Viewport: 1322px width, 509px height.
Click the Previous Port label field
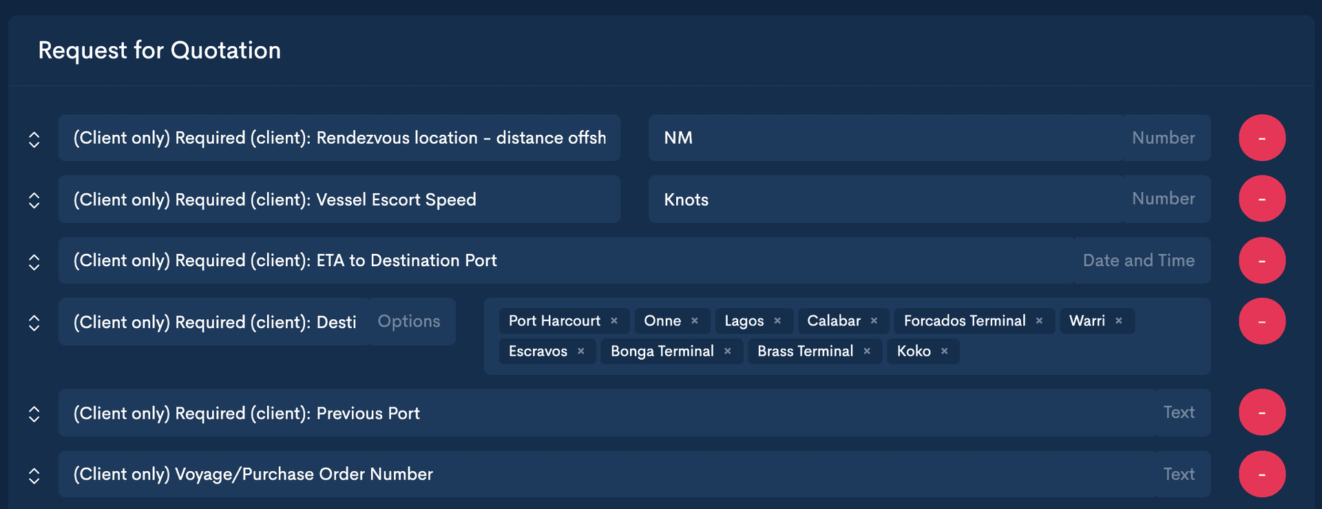[606, 413]
